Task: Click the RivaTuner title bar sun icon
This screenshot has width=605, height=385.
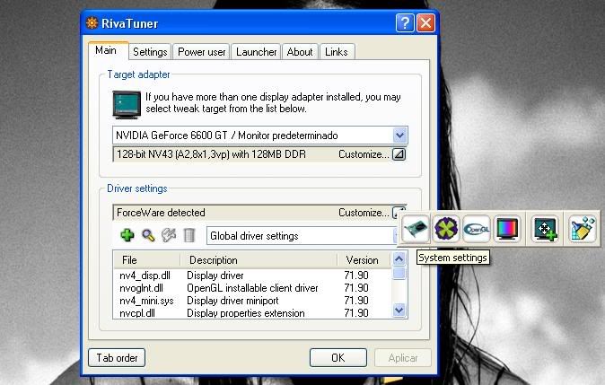Action: point(92,23)
